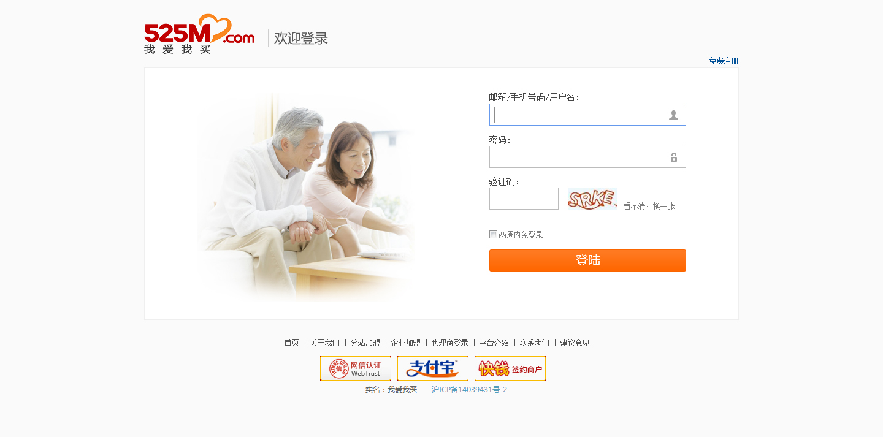Screen dimensions: 883x437
Task: Open the WebTrust 网信认证 badge
Action: pyautogui.click(x=356, y=368)
